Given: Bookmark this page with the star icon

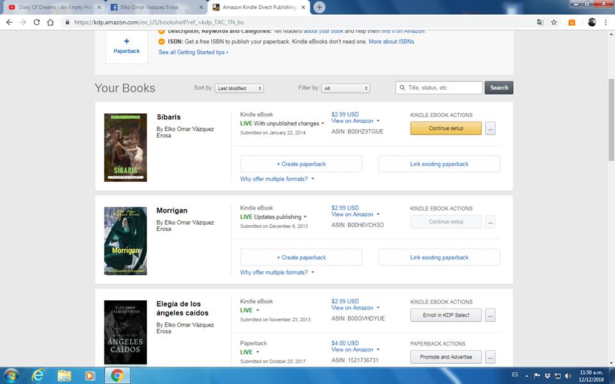Looking at the screenshot, I should click(x=553, y=22).
